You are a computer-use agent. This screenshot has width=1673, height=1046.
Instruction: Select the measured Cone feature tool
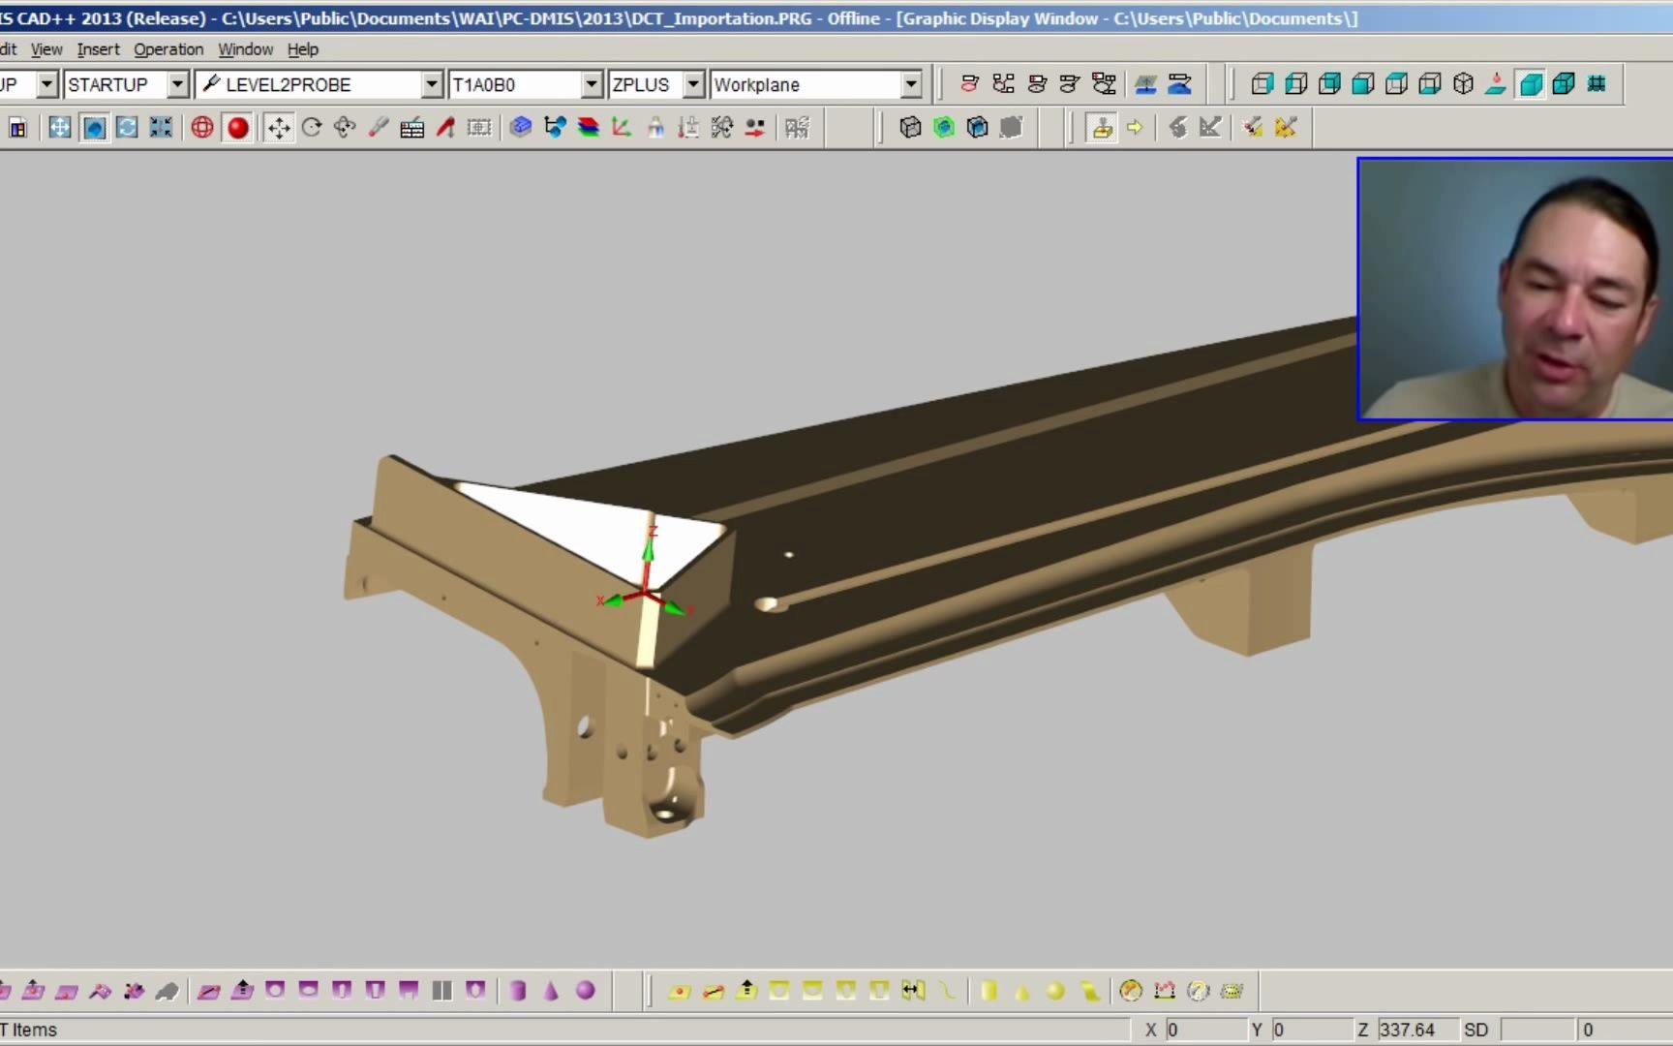coord(552,991)
